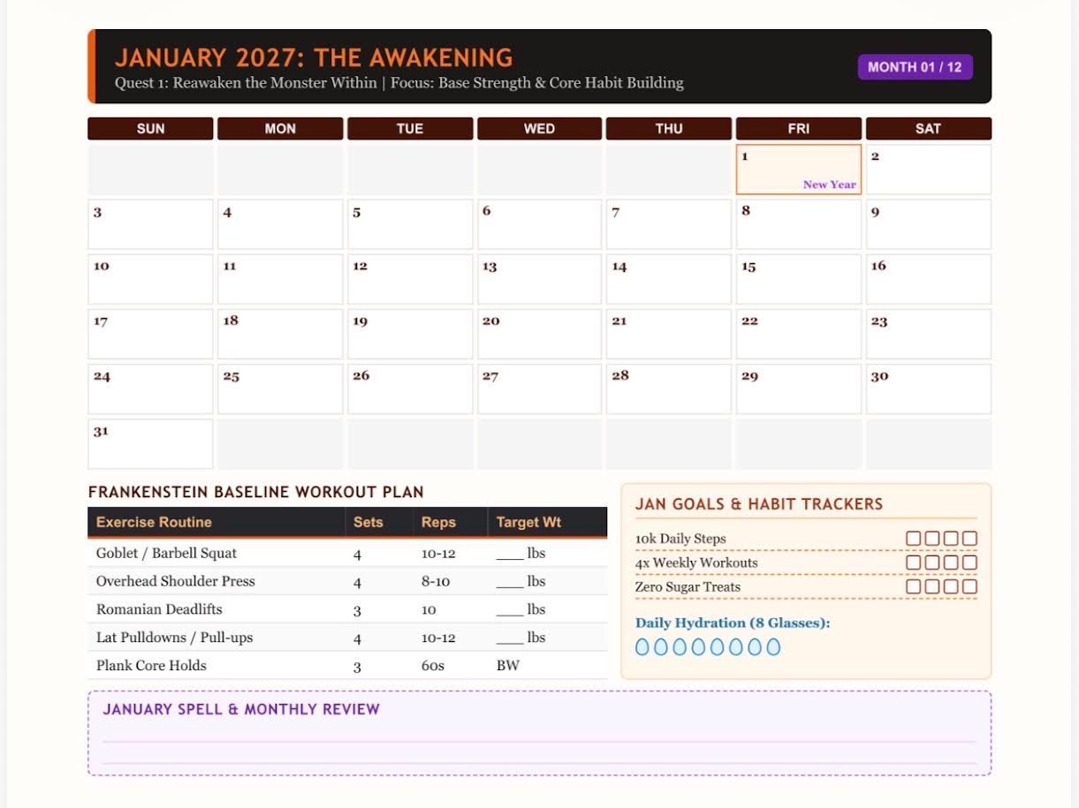Click Lat Pulldowns target weight blank
The width and height of the screenshot is (1079, 808).
[x=510, y=640]
